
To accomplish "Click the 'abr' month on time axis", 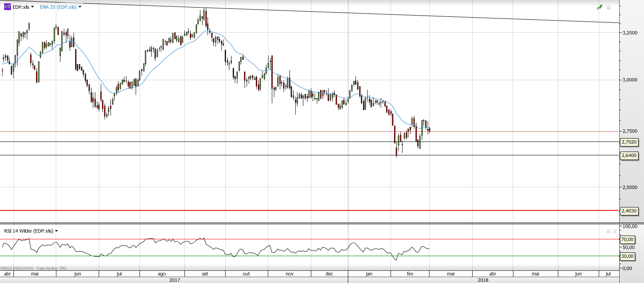I will (7, 273).
